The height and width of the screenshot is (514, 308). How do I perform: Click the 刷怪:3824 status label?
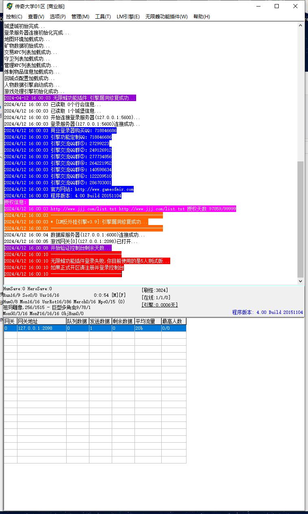[x=155, y=290]
